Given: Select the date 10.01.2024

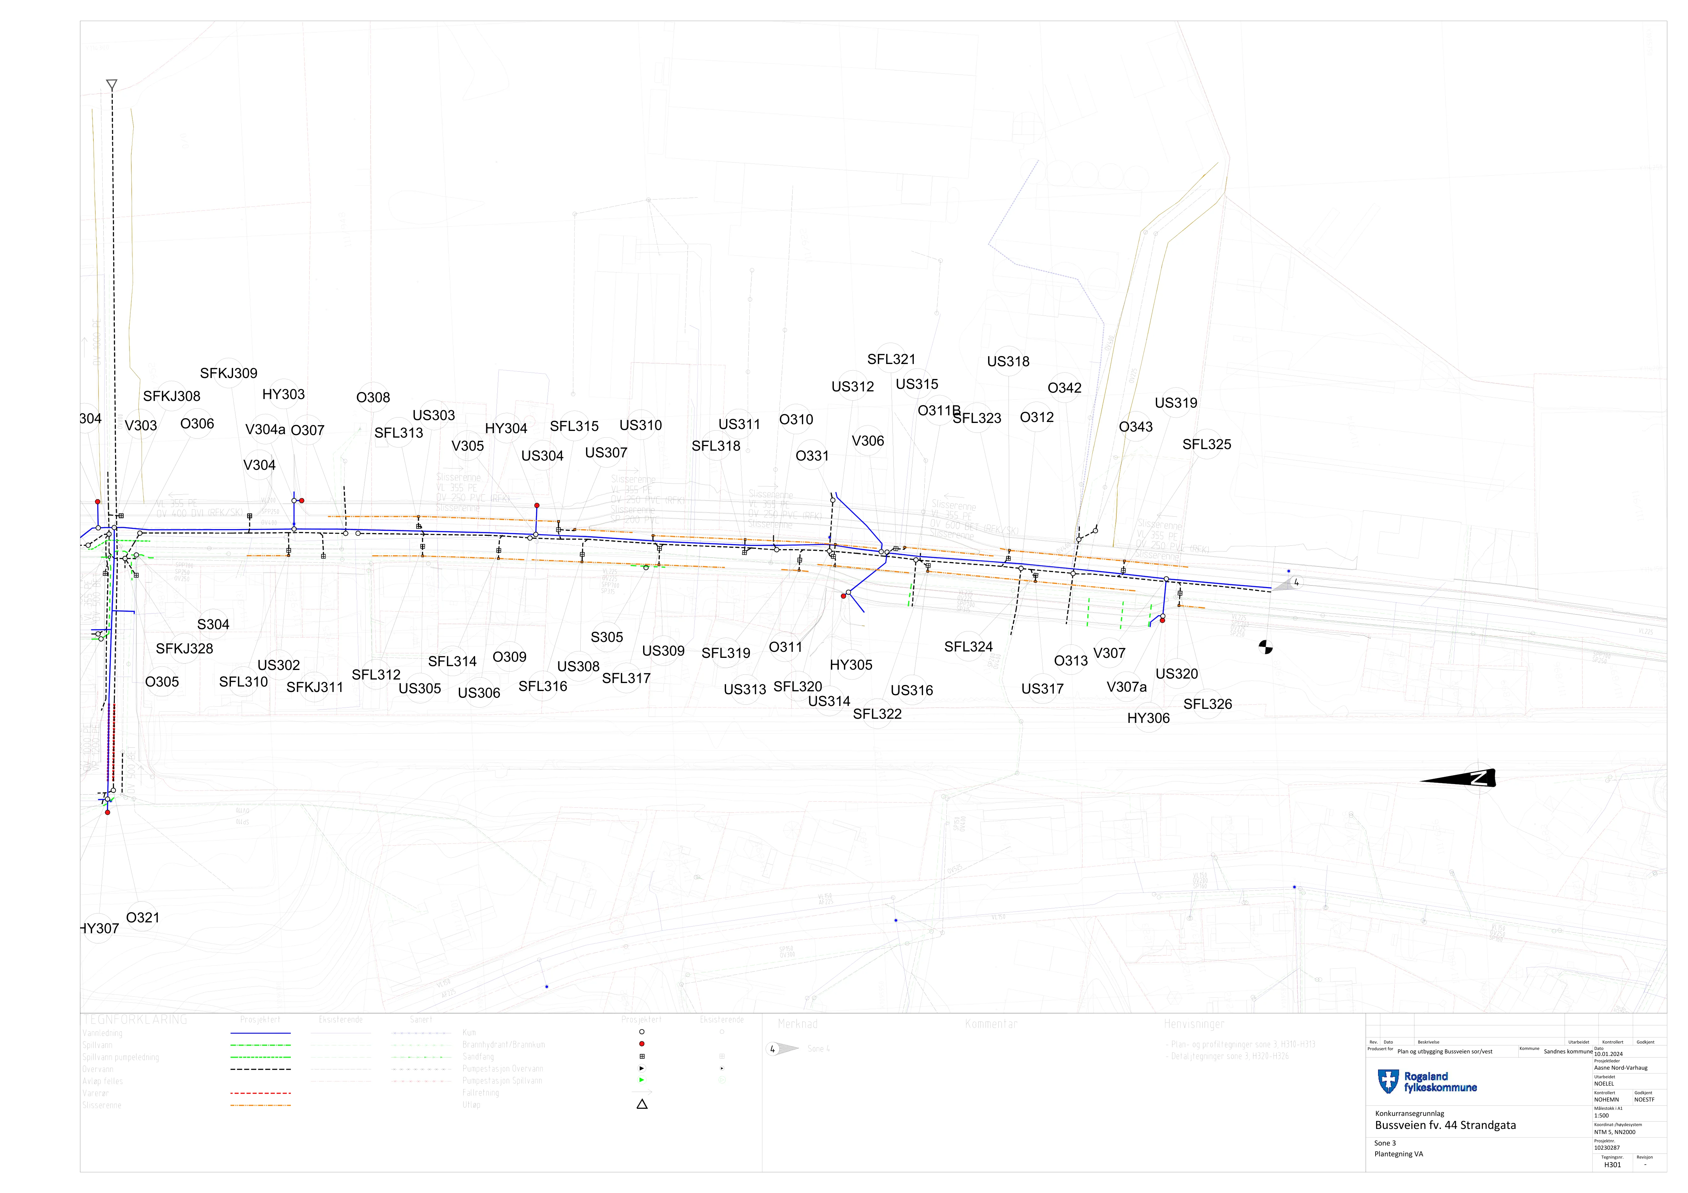Looking at the screenshot, I should 1608,1054.
